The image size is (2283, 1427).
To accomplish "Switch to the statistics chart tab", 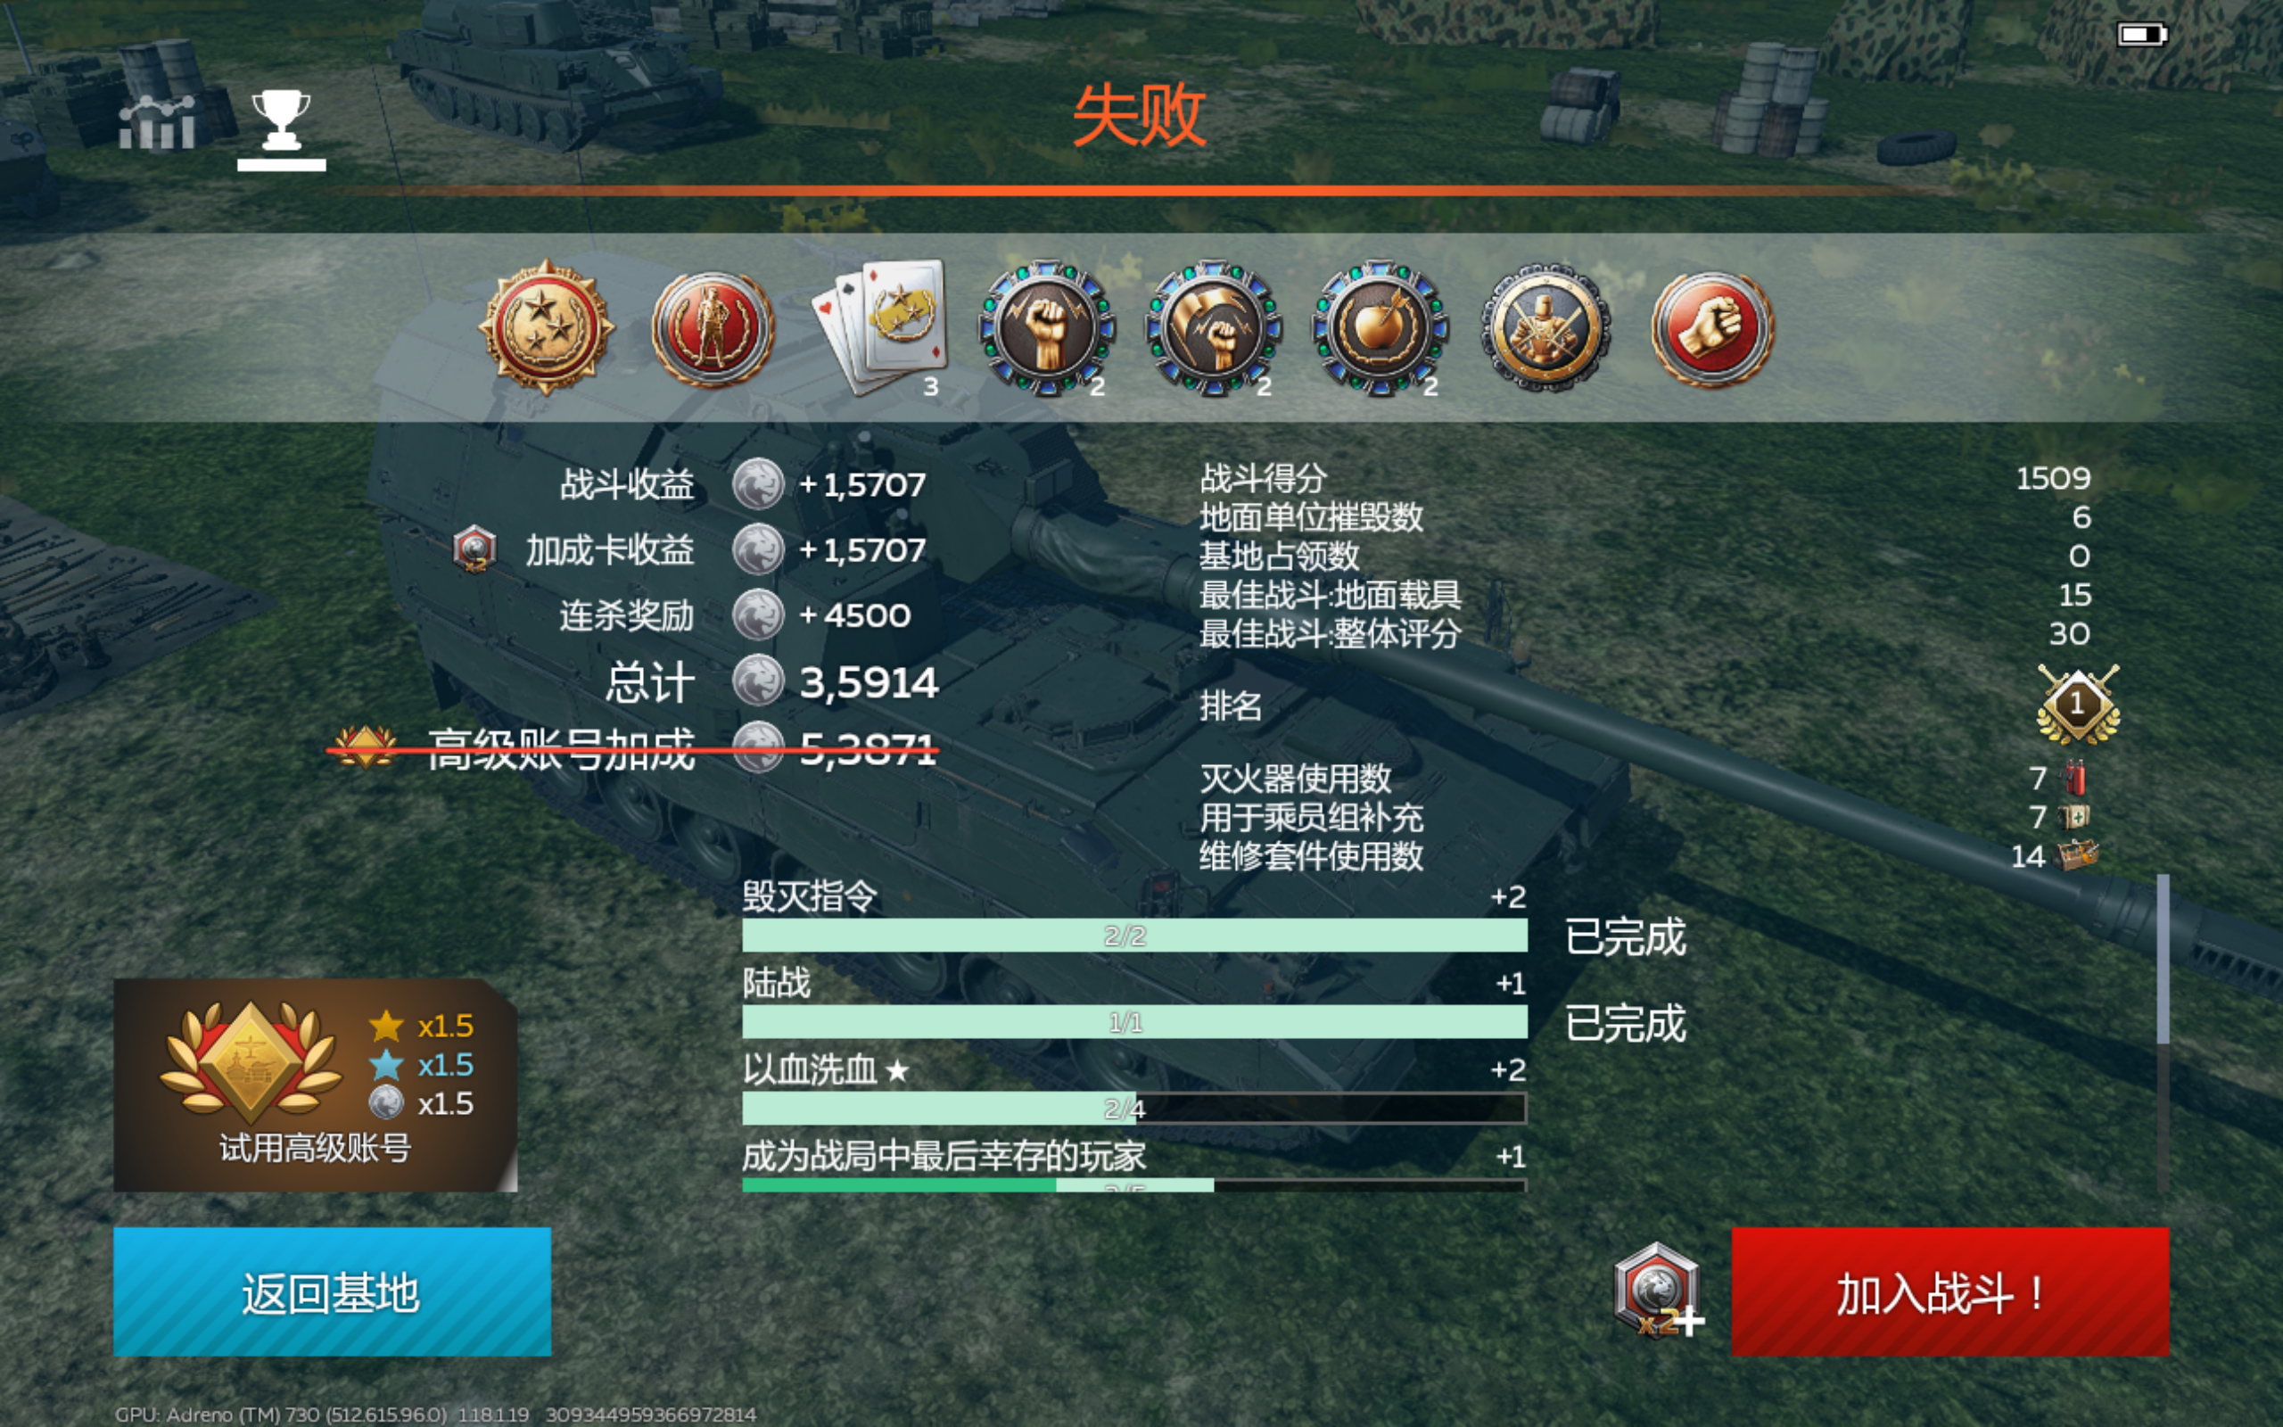I will 157,123.
